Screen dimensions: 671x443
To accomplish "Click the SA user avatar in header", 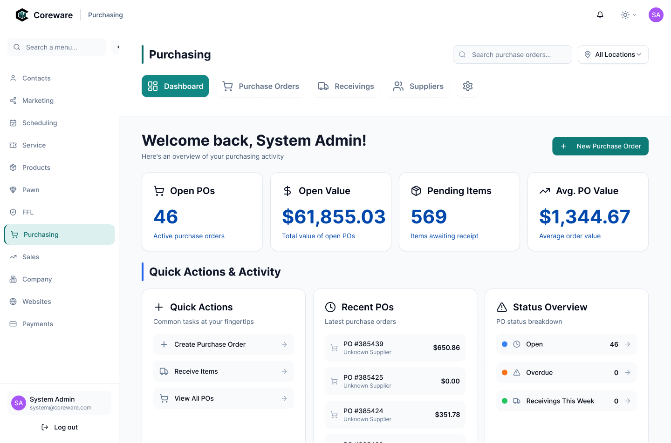I will pyautogui.click(x=656, y=15).
